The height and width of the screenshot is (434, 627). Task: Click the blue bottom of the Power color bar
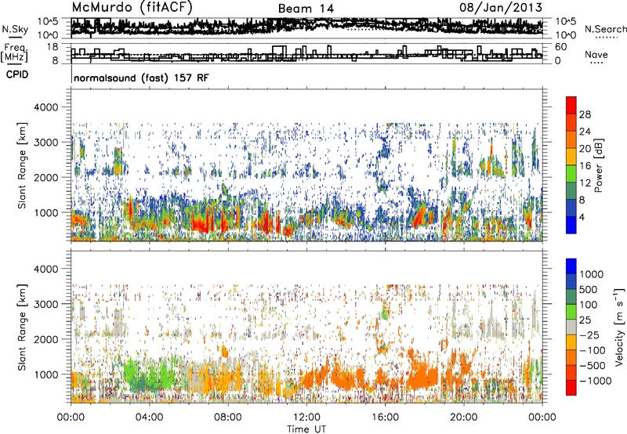coord(571,225)
